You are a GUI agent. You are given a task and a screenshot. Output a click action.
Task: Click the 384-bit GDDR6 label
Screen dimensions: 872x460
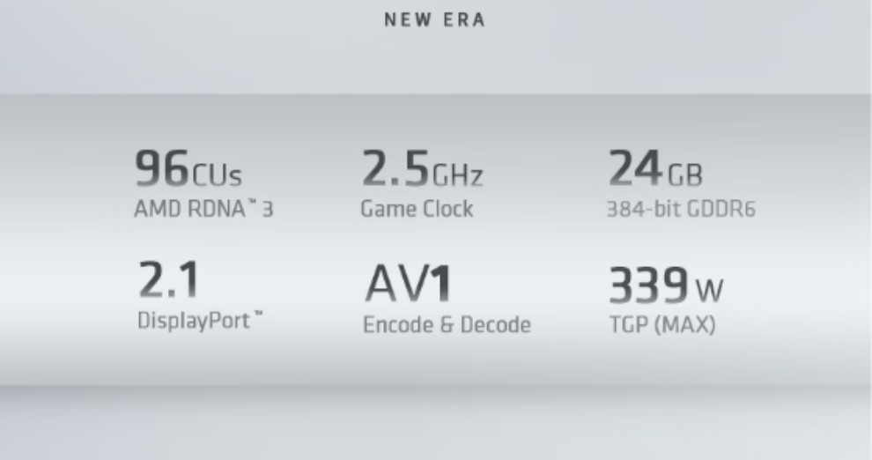(680, 211)
